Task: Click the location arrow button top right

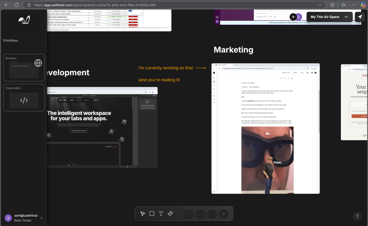Action: 360,17
